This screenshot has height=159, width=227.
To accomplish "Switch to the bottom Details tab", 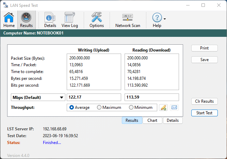I will 173,120.
